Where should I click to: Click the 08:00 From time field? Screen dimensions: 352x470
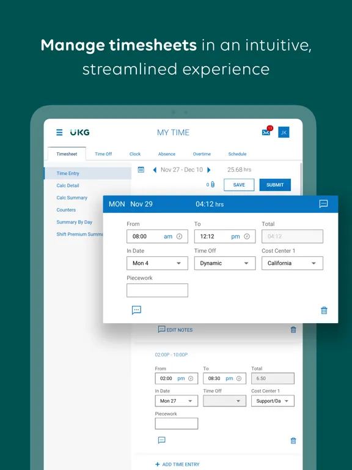[x=157, y=236]
